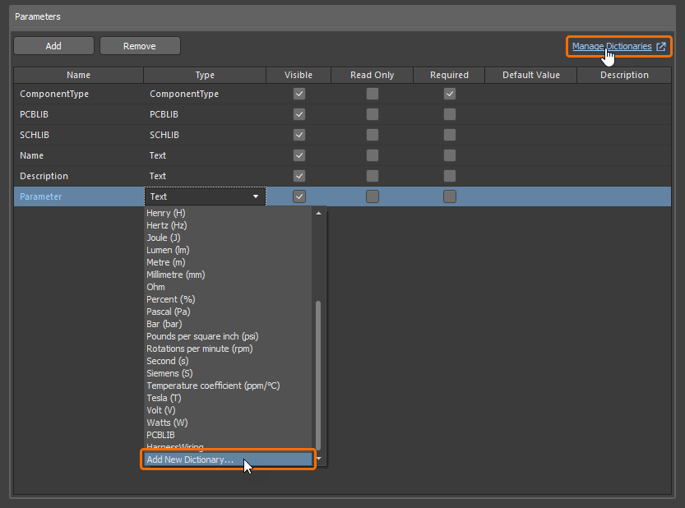
Task: Select the SCHLIB name cell
Action: coord(79,135)
